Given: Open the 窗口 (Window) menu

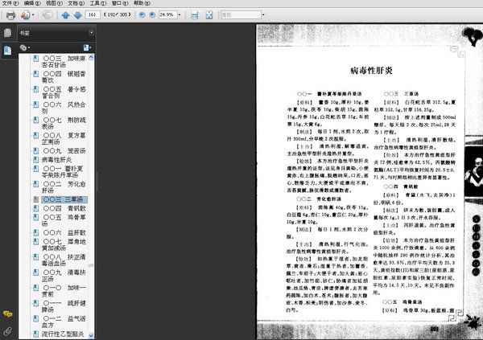Looking at the screenshot, I should (120, 3).
